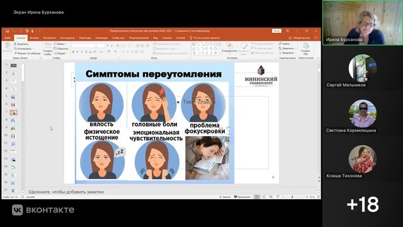Select slide 1 thumbnail in slide panel

tap(13, 66)
